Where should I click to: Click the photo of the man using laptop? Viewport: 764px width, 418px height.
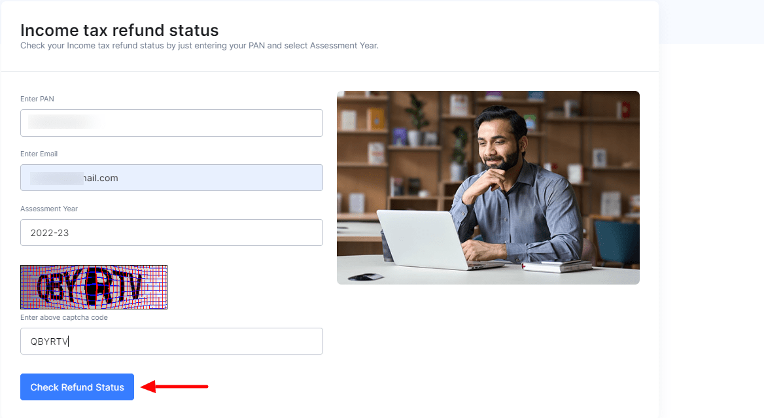488,187
